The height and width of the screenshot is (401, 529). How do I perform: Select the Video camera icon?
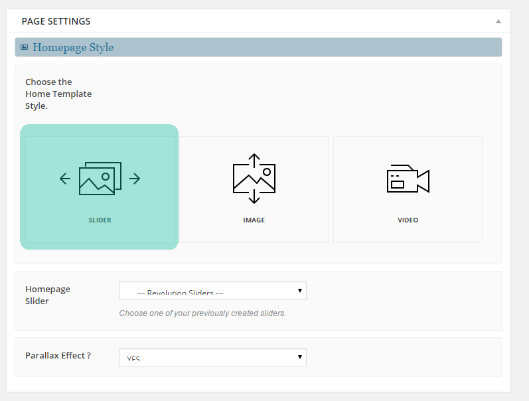pyautogui.click(x=408, y=179)
